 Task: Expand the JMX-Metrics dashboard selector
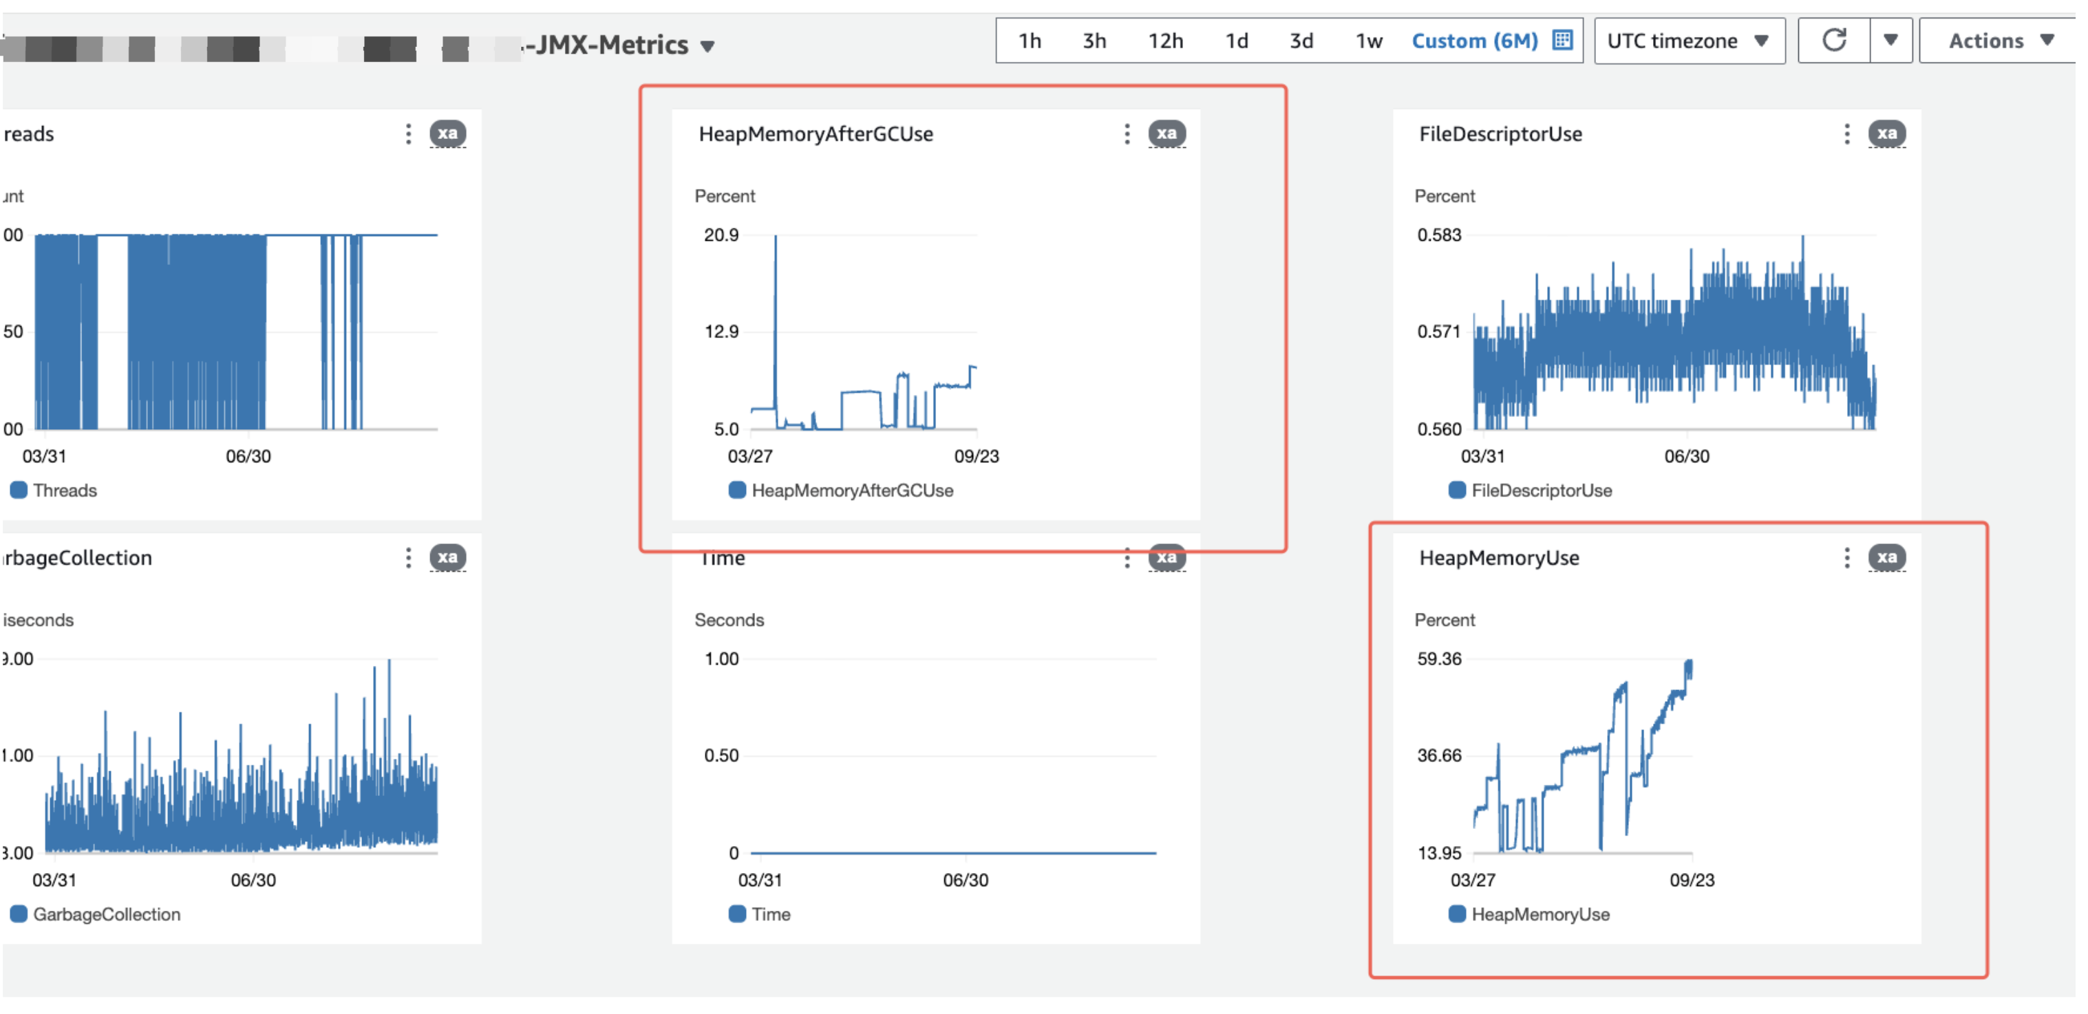point(707,46)
